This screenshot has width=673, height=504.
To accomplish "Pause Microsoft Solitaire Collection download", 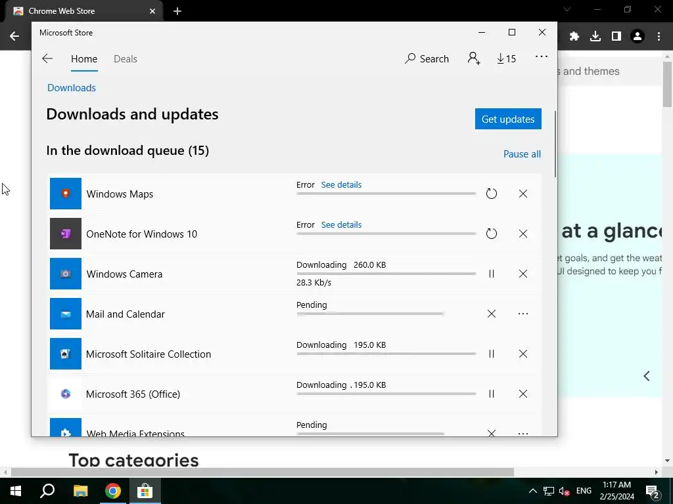I will 492,354.
